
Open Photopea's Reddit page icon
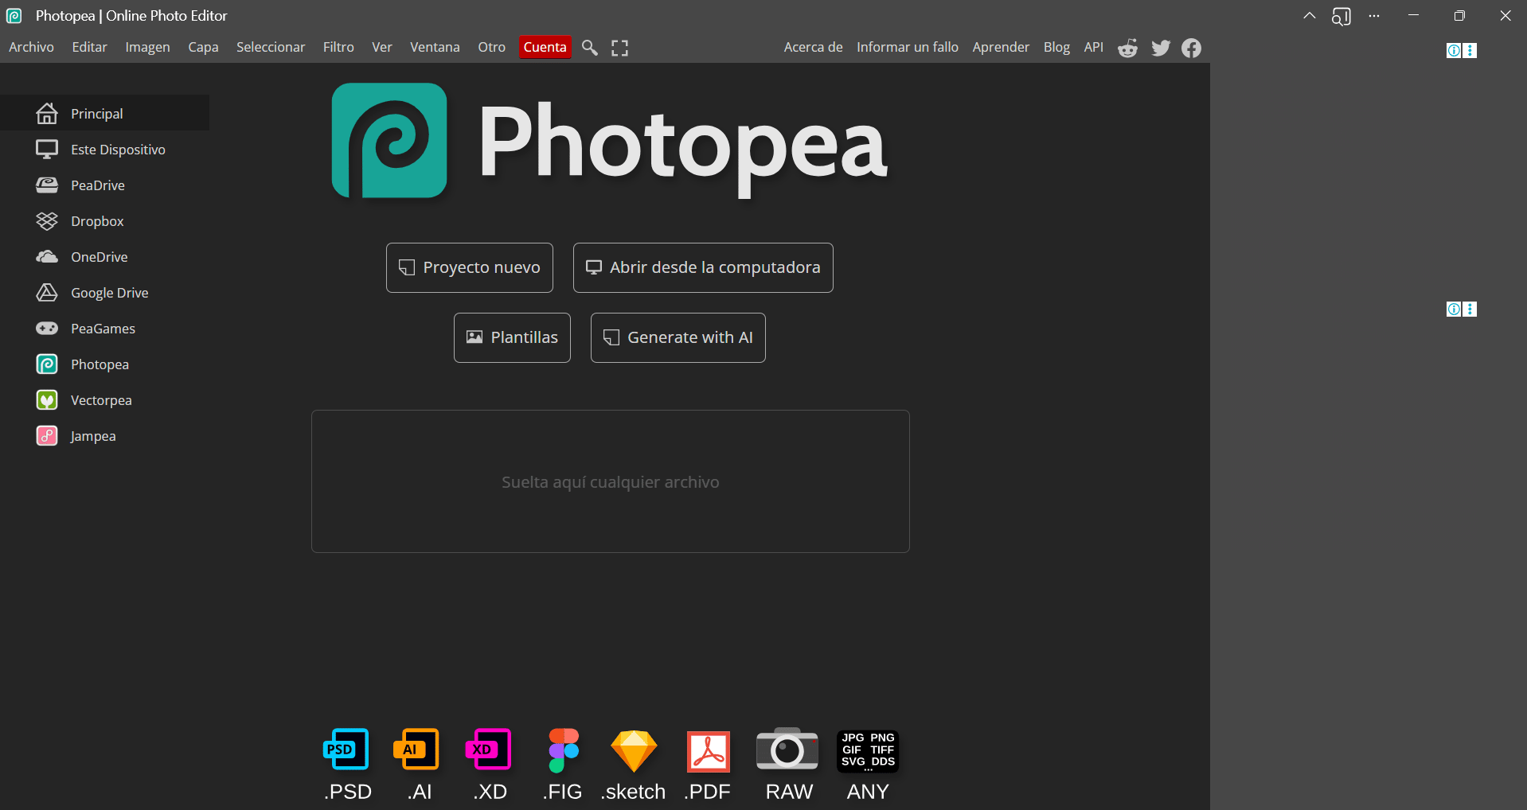point(1127,48)
